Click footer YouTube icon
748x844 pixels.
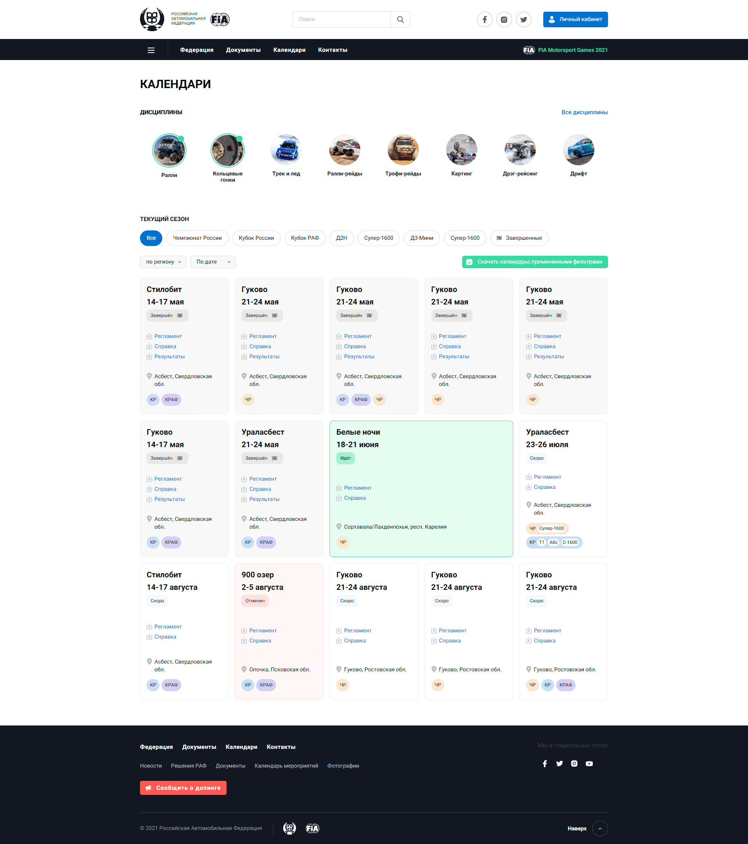[589, 763]
